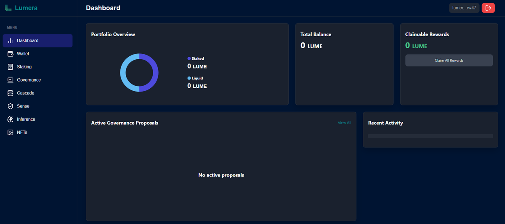This screenshot has height=224, width=505.
Task: Click the Dashboard bar-chart icon in sidebar
Action: (x=11, y=41)
